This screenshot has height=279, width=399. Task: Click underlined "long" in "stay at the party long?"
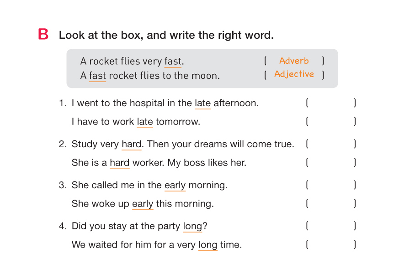click(192, 226)
